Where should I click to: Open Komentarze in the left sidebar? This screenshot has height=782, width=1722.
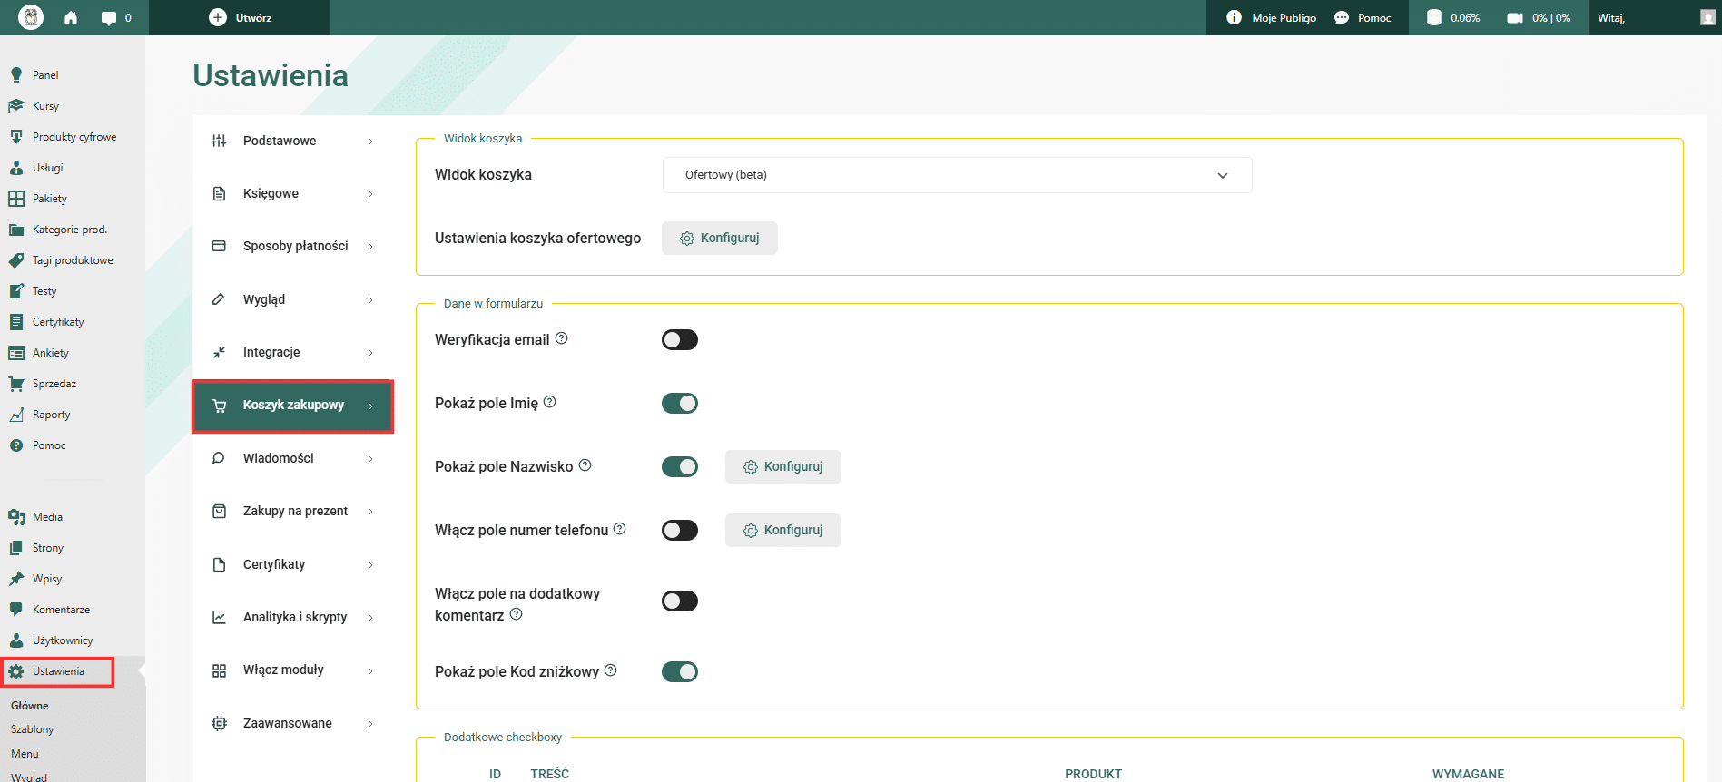click(x=61, y=610)
